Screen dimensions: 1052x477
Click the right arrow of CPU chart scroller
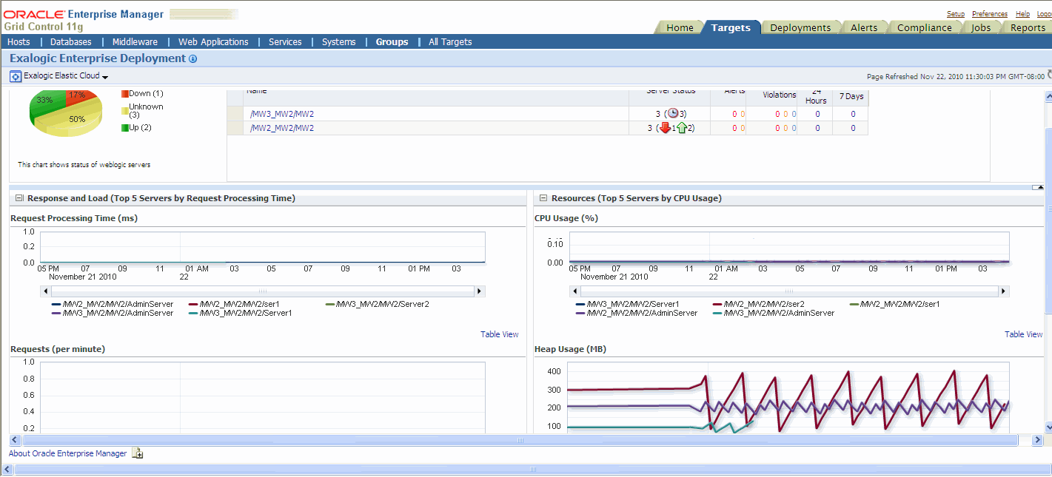click(x=1004, y=291)
